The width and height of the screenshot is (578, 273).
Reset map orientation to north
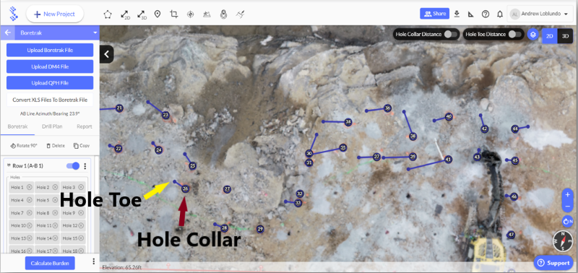pos(568,222)
